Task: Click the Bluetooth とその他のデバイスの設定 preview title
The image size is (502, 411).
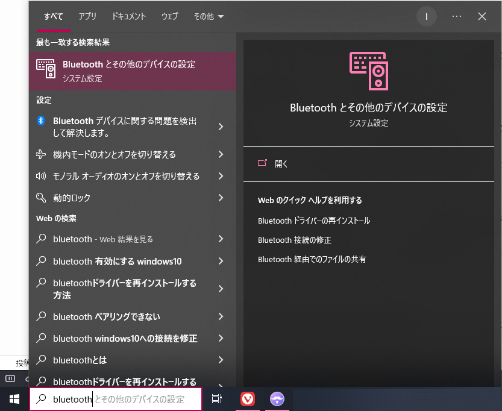Action: click(x=368, y=108)
